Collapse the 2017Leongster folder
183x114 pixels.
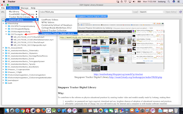click(x=6, y=34)
